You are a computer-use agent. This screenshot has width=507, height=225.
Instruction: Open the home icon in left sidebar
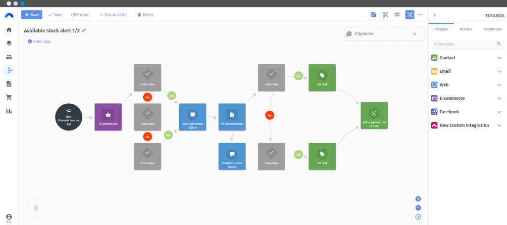[x=9, y=30]
